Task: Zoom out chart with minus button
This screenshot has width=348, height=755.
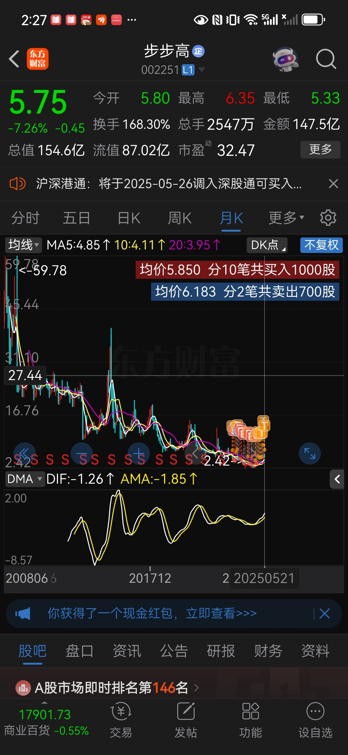Action: click(x=82, y=453)
